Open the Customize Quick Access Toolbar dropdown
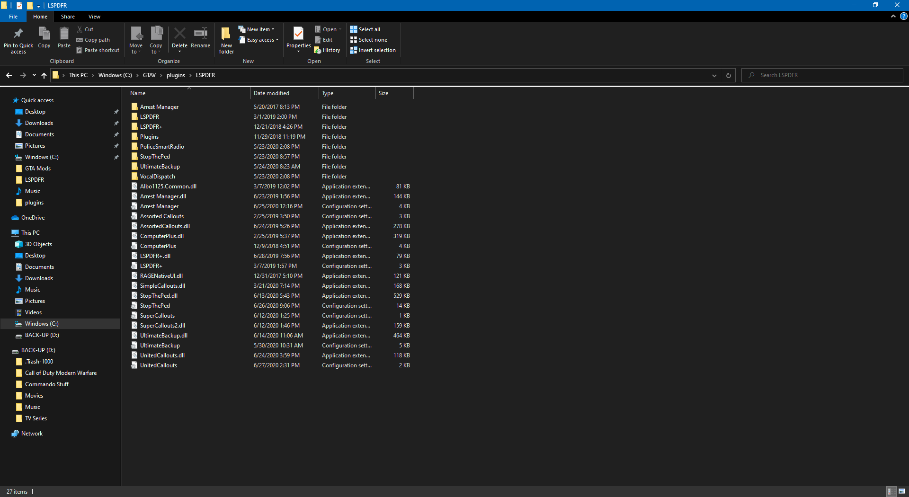Image resolution: width=909 pixels, height=497 pixels. pos(39,6)
